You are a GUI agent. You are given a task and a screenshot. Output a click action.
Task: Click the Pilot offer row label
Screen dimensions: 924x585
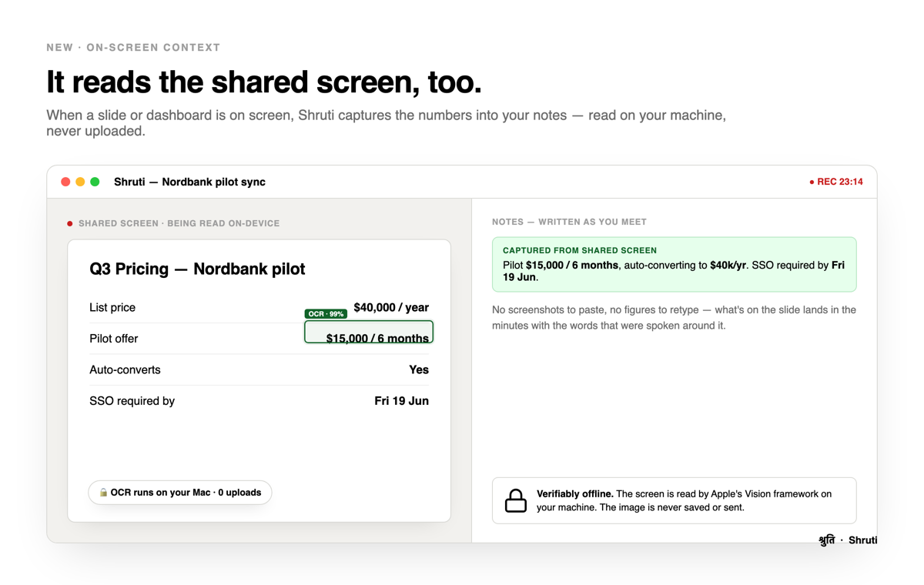[x=114, y=339]
